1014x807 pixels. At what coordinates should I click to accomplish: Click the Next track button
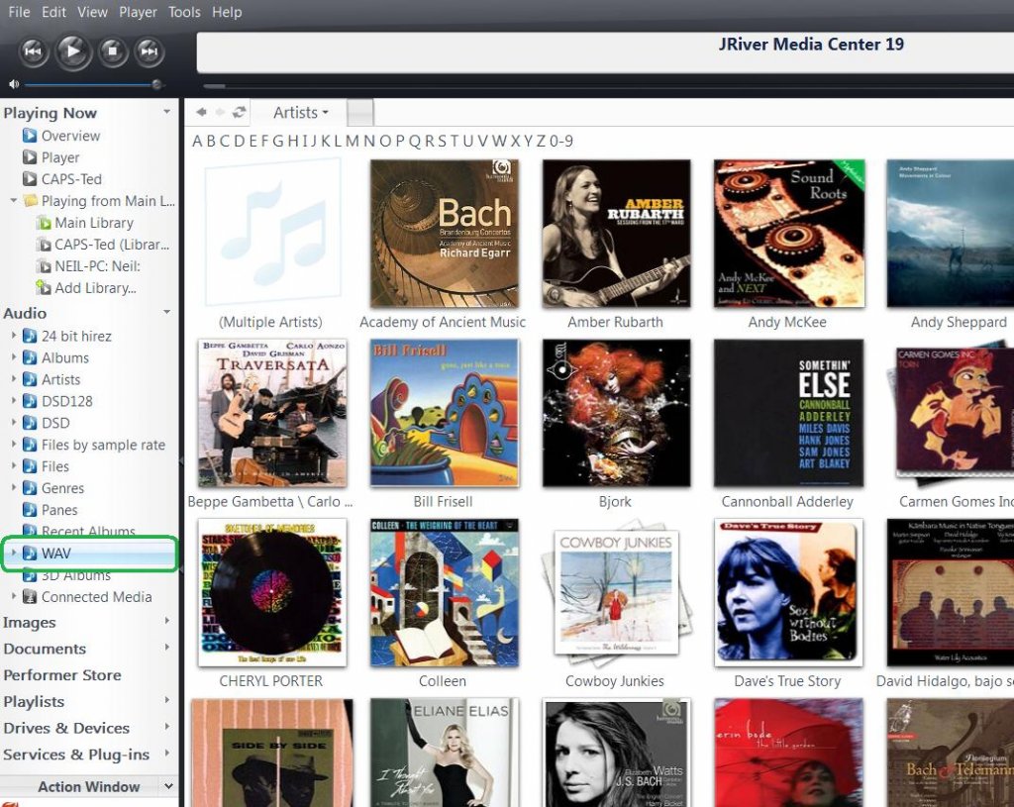click(x=150, y=51)
